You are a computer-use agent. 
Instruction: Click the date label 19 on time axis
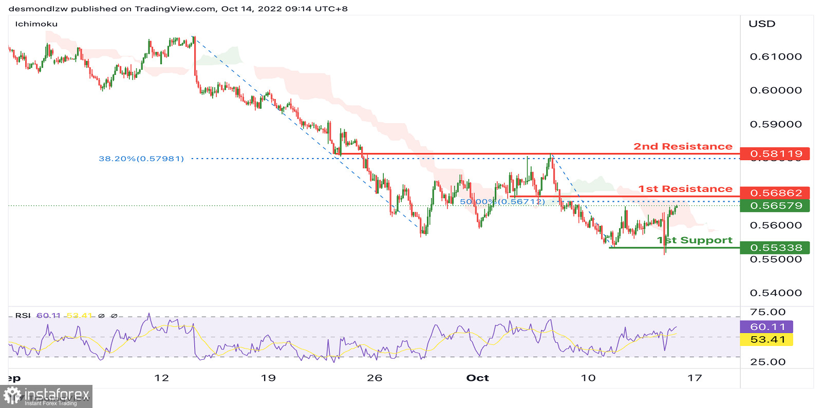point(268,378)
